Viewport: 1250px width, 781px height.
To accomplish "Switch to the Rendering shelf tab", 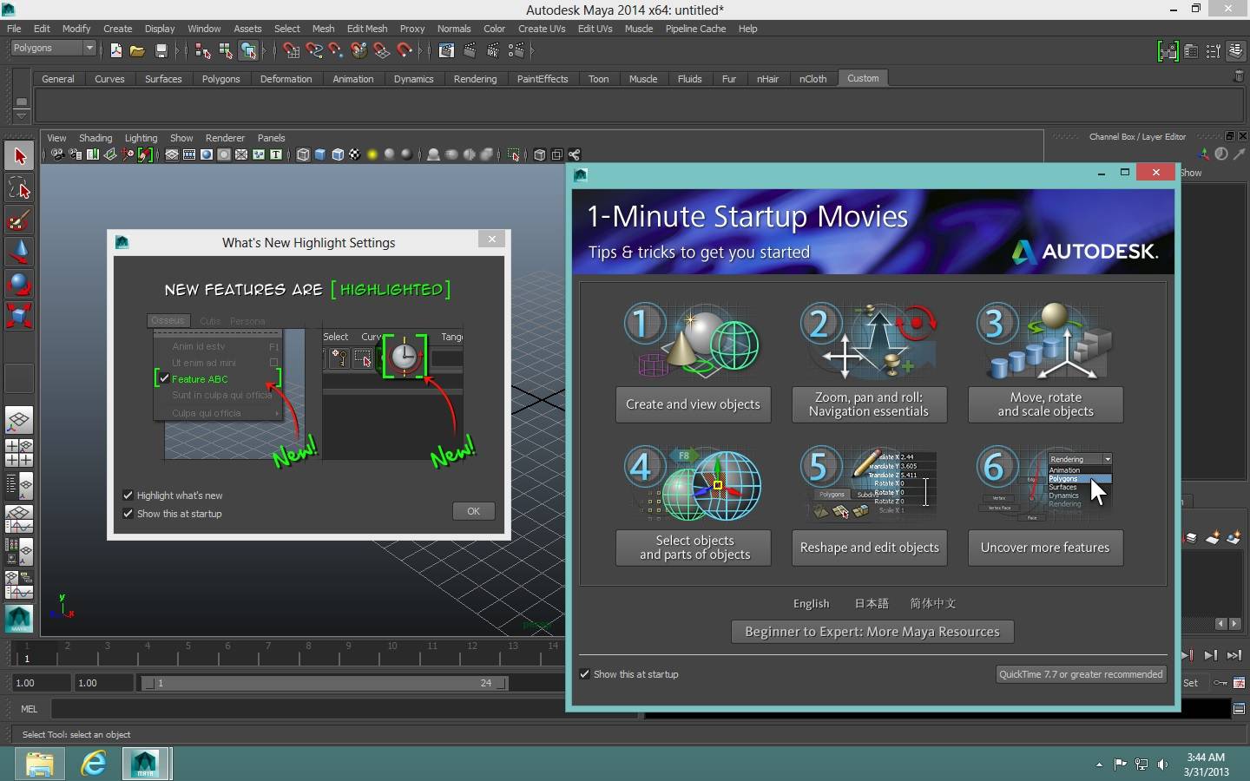I will coord(475,79).
